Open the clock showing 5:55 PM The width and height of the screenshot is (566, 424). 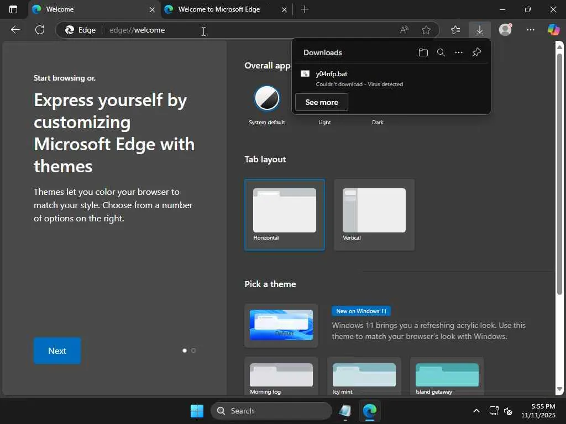pyautogui.click(x=538, y=411)
